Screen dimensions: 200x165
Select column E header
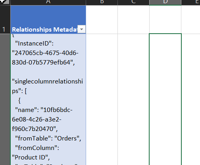[190, 2]
